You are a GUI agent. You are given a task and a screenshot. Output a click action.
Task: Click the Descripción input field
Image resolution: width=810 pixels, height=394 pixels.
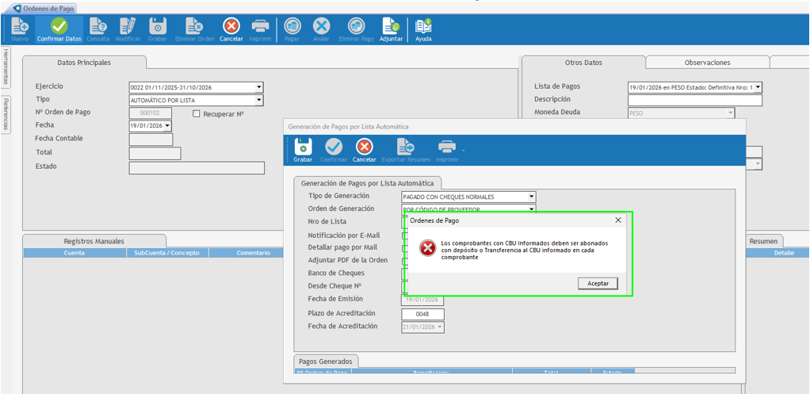(x=694, y=100)
